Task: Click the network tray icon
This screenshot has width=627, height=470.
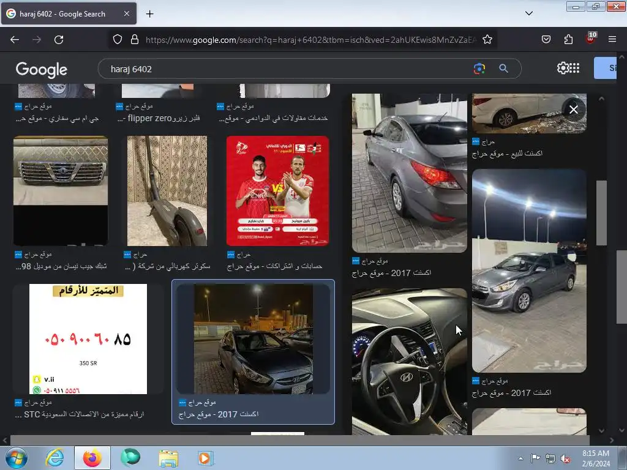Action: (550, 458)
